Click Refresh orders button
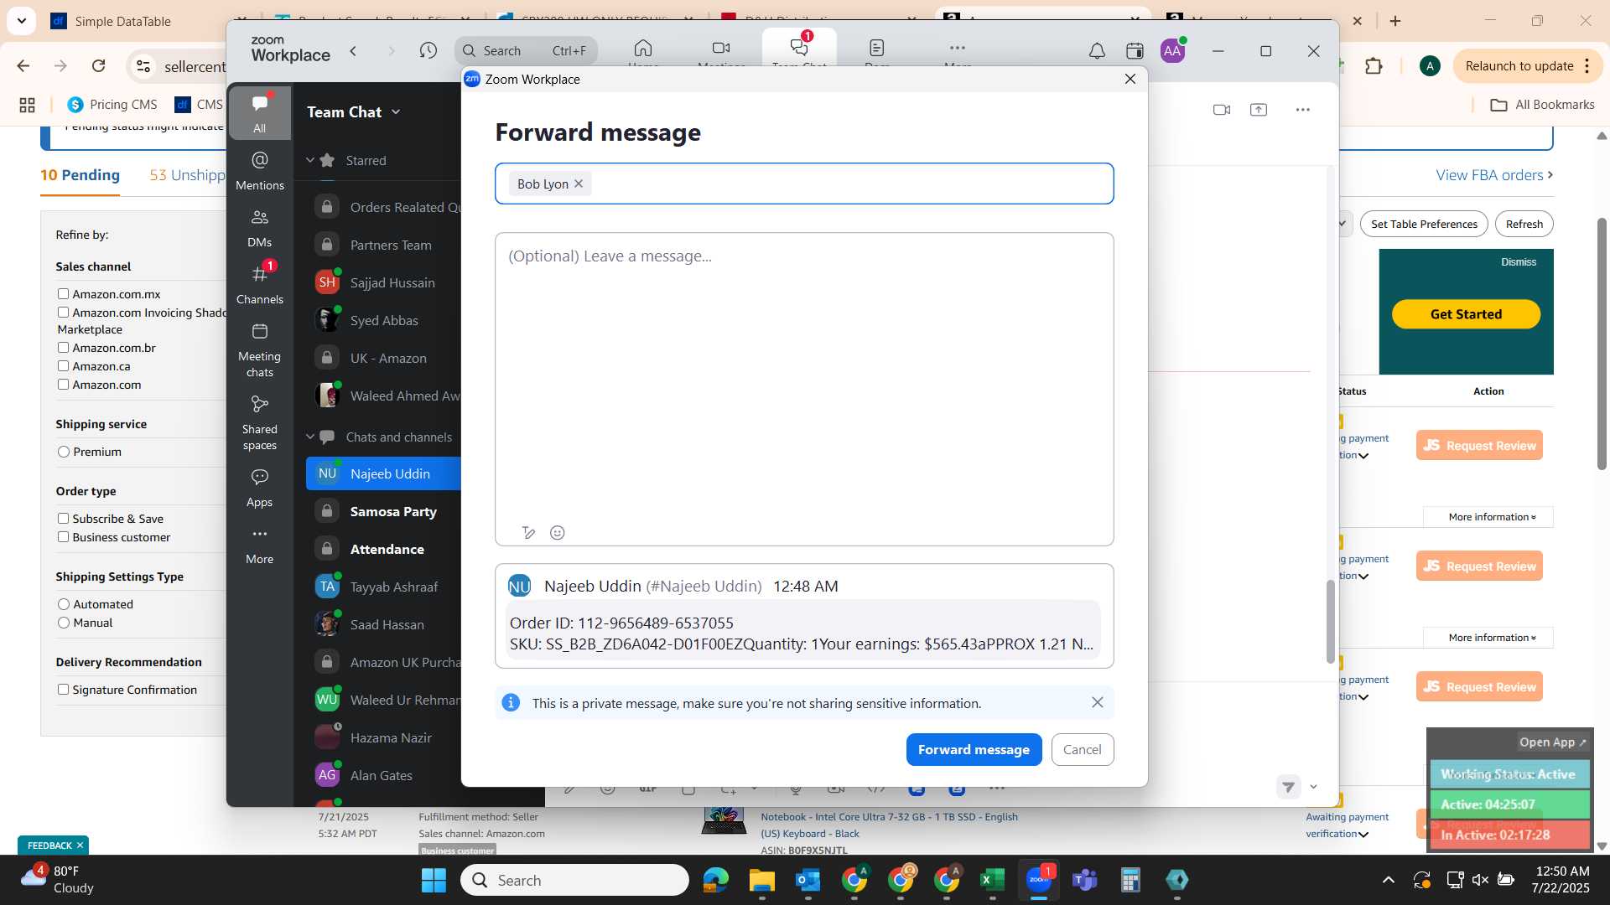The image size is (1610, 905). pyautogui.click(x=1524, y=224)
